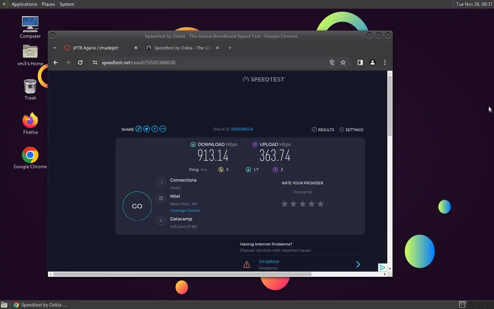The height and width of the screenshot is (309, 494).
Task: Click the workspace switcher square
Action: point(462,305)
